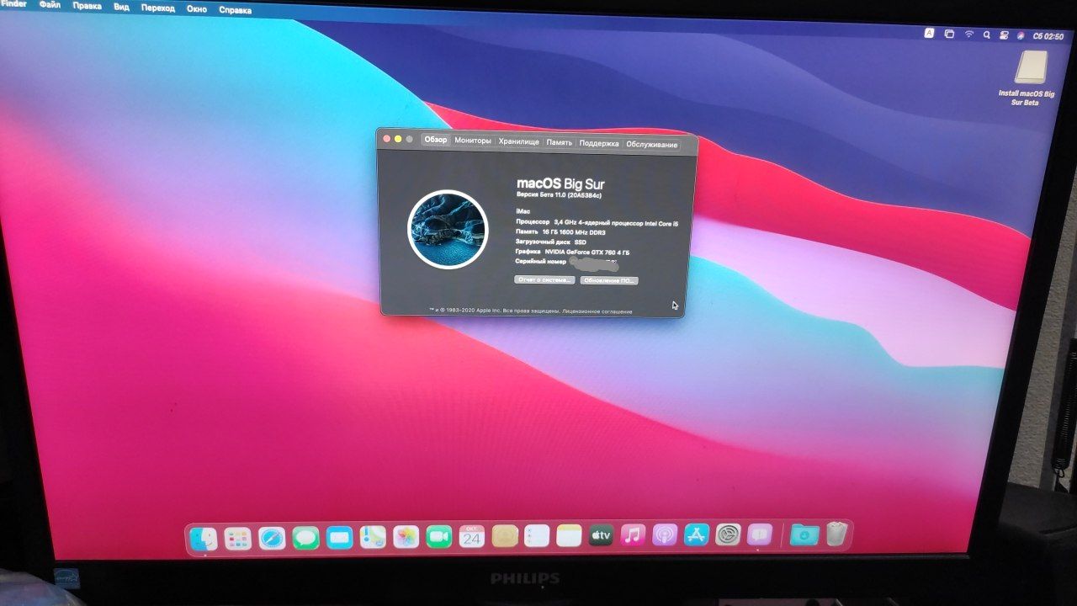This screenshot has height=606, width=1077.
Task: Open the Wi-Fi status menu
Action: point(968,35)
